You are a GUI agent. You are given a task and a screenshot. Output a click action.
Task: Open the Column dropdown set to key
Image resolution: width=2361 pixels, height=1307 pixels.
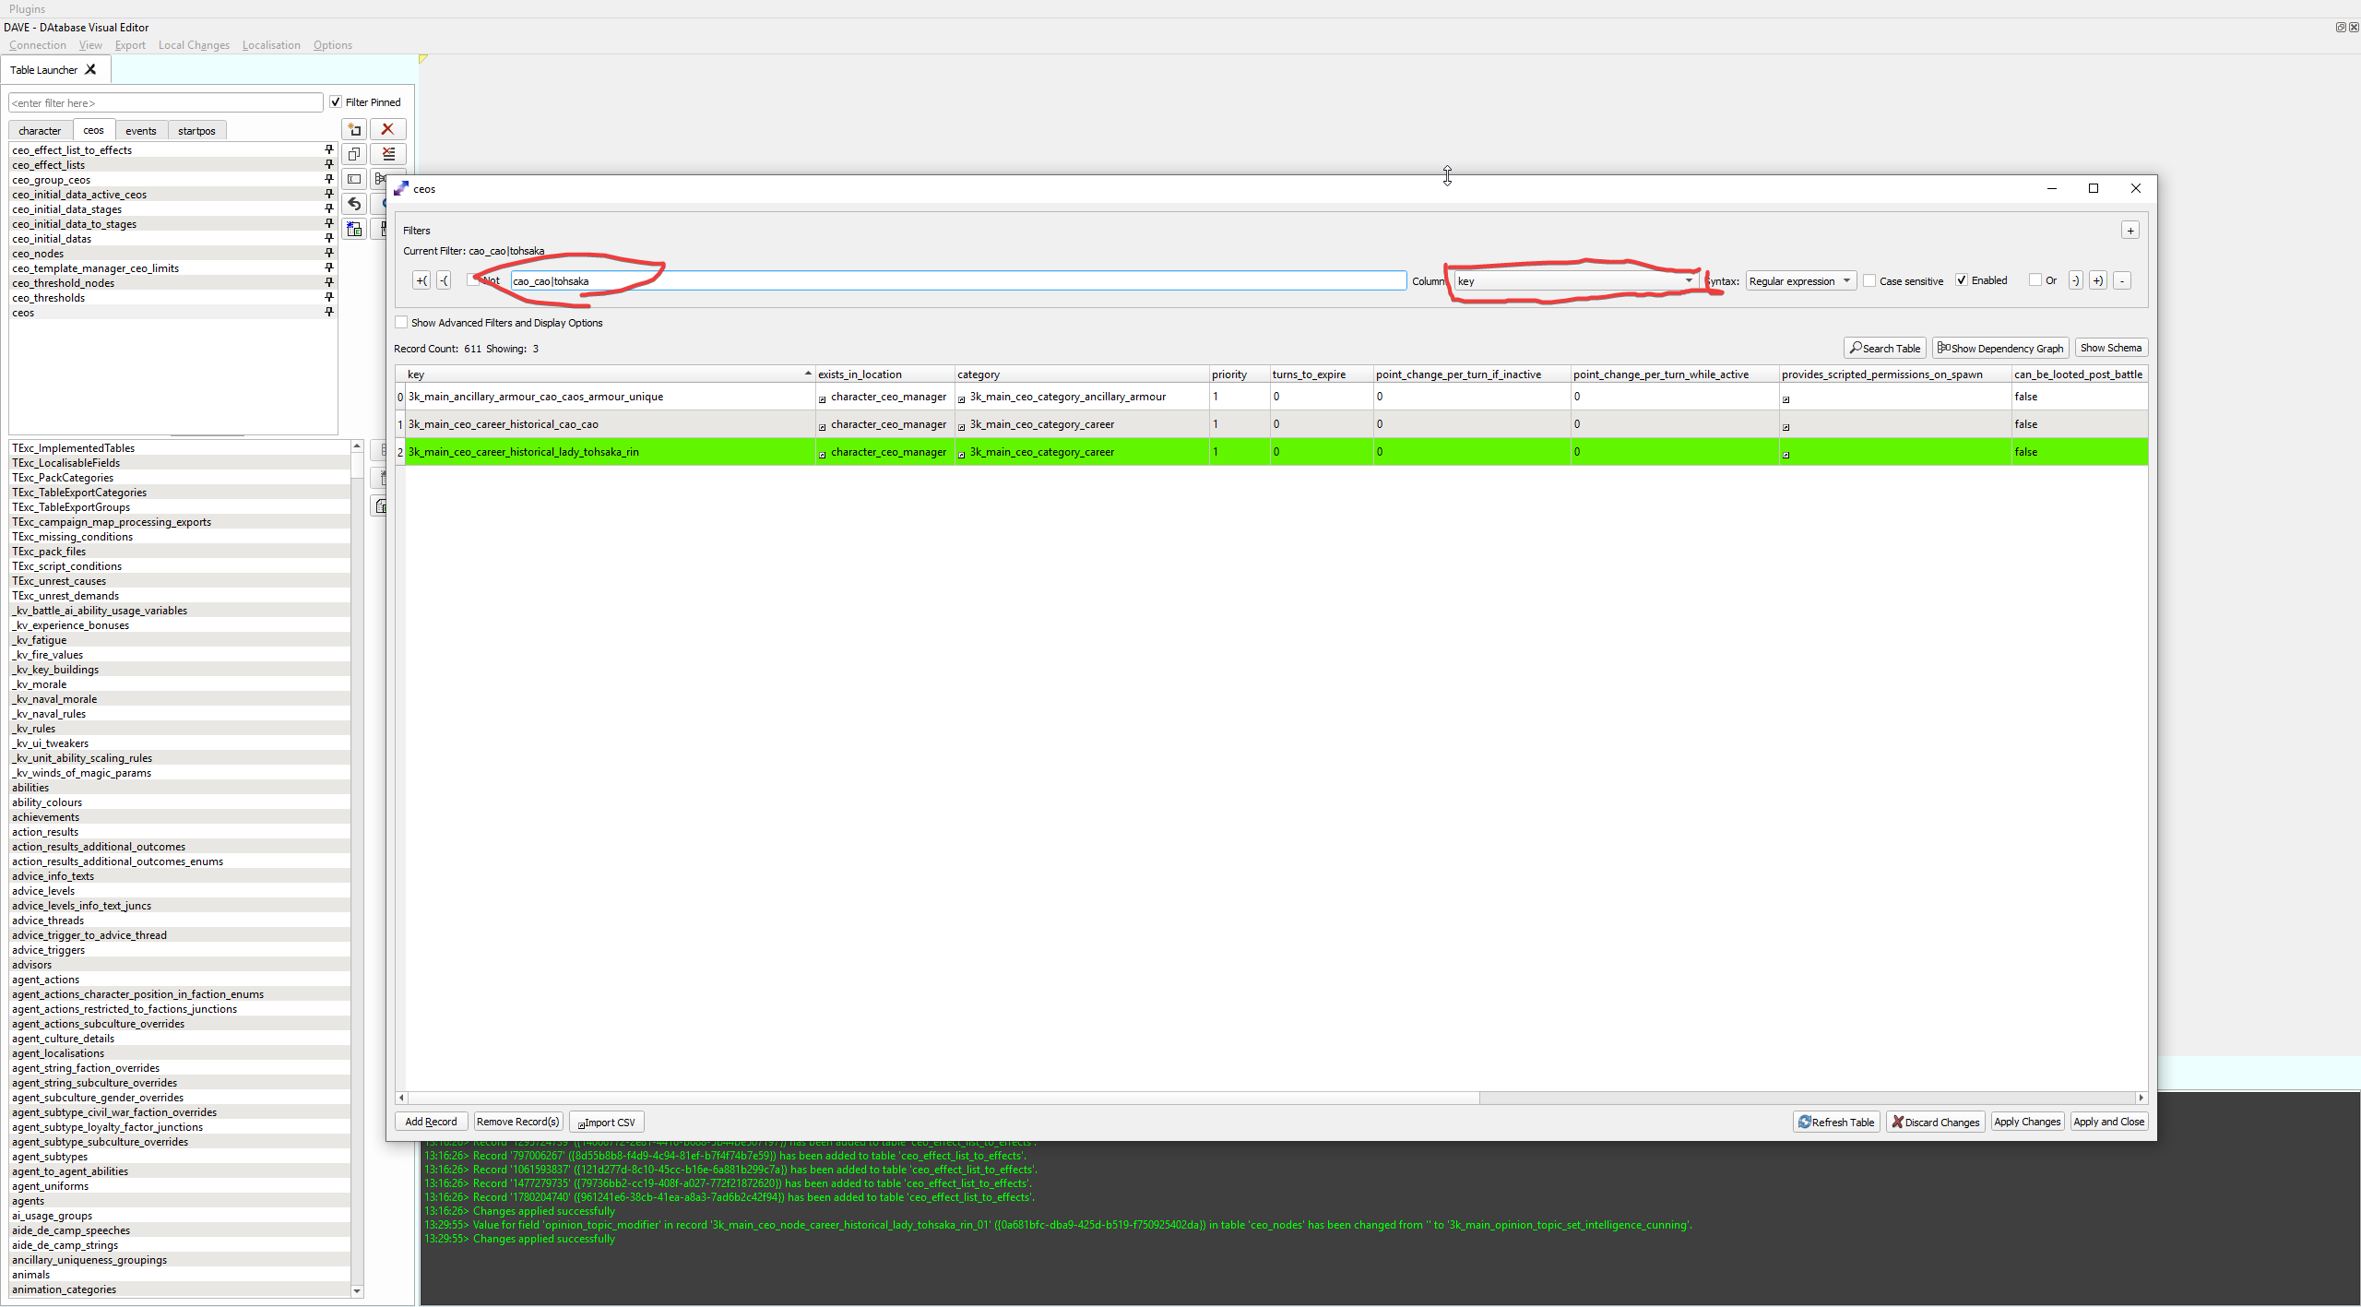(1574, 281)
